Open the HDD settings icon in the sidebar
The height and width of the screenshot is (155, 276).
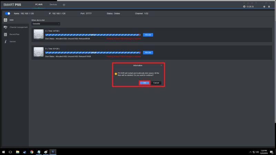[6, 20]
